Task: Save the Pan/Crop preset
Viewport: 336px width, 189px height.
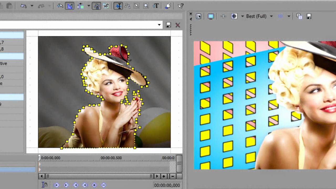Action: point(169,25)
